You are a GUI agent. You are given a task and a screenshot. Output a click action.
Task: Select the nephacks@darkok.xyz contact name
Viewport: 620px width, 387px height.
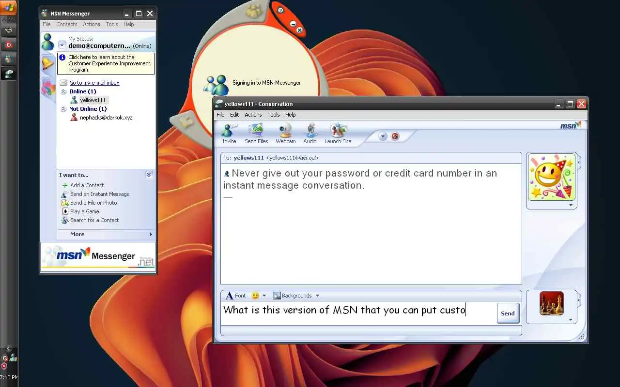[x=106, y=118]
